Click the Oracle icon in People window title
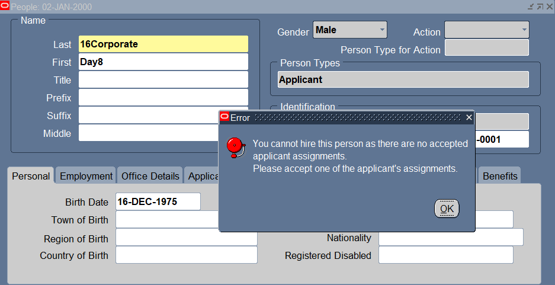The image size is (555, 285). (5, 7)
